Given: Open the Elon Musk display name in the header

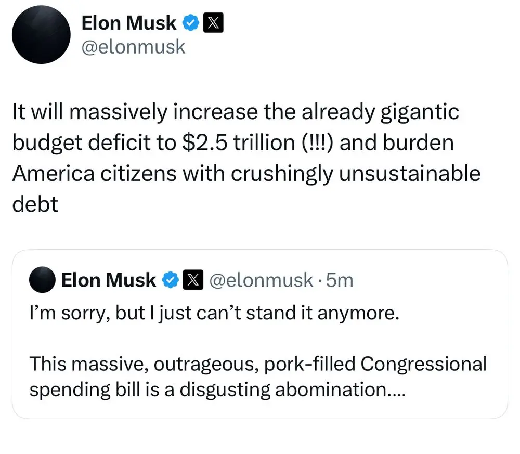Looking at the screenshot, I should pyautogui.click(x=129, y=23).
